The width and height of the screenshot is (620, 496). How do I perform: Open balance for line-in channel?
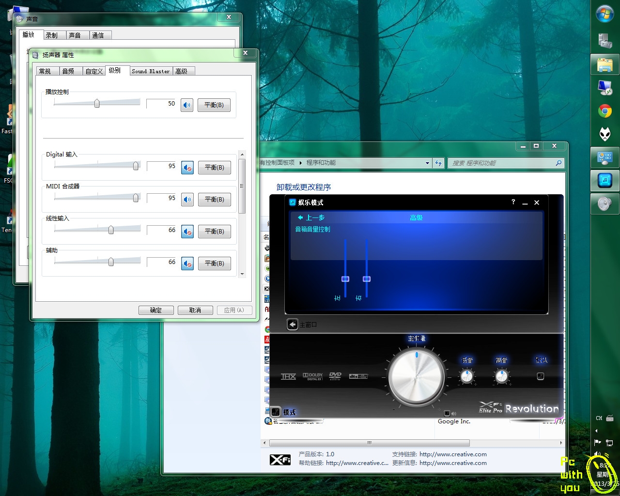point(215,232)
